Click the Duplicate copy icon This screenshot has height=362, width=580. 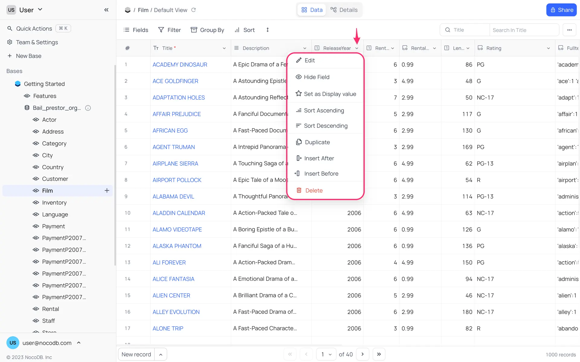click(299, 142)
